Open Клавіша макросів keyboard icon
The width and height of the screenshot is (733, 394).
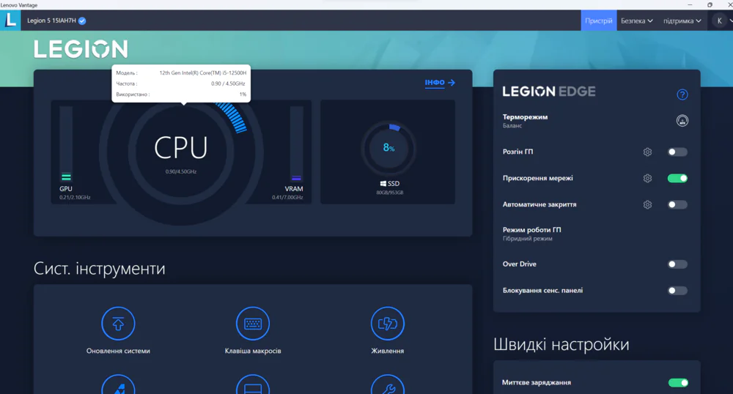click(253, 324)
